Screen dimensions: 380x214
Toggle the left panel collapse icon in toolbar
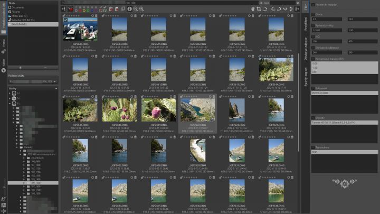pos(63,9)
